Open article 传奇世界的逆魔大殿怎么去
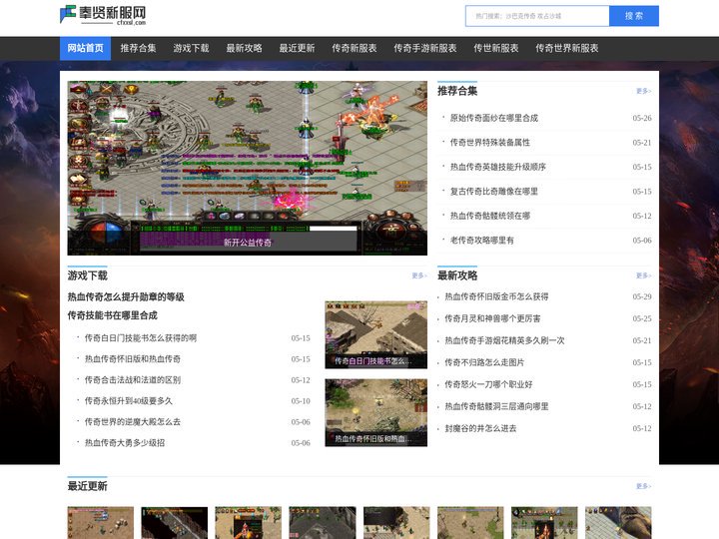Image resolution: width=719 pixels, height=539 pixels. click(133, 421)
